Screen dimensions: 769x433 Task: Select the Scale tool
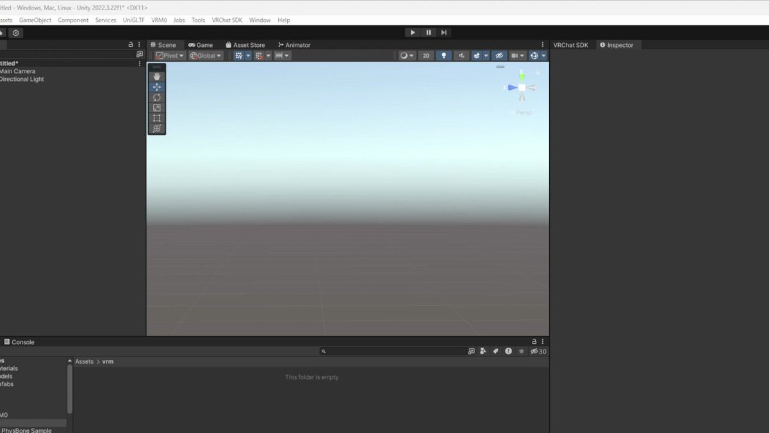click(157, 108)
